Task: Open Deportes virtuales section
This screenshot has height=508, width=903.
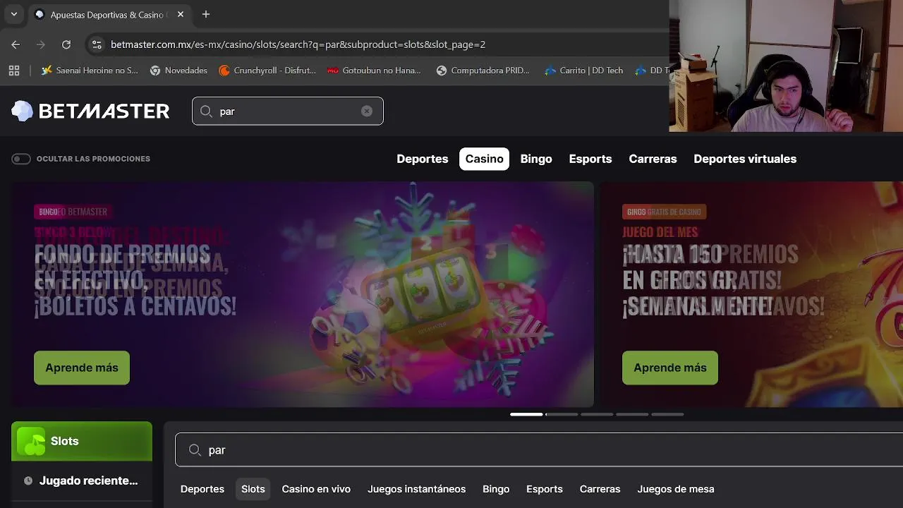Action: (x=745, y=159)
